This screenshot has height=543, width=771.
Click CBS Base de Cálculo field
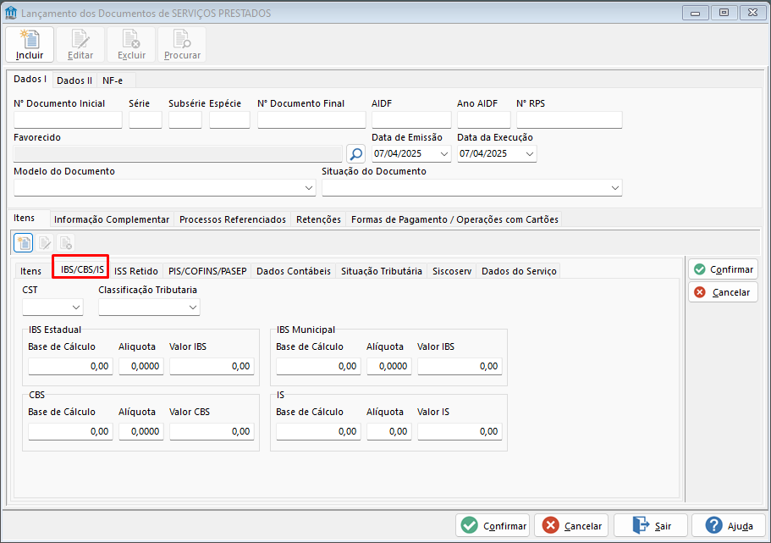[70, 431]
